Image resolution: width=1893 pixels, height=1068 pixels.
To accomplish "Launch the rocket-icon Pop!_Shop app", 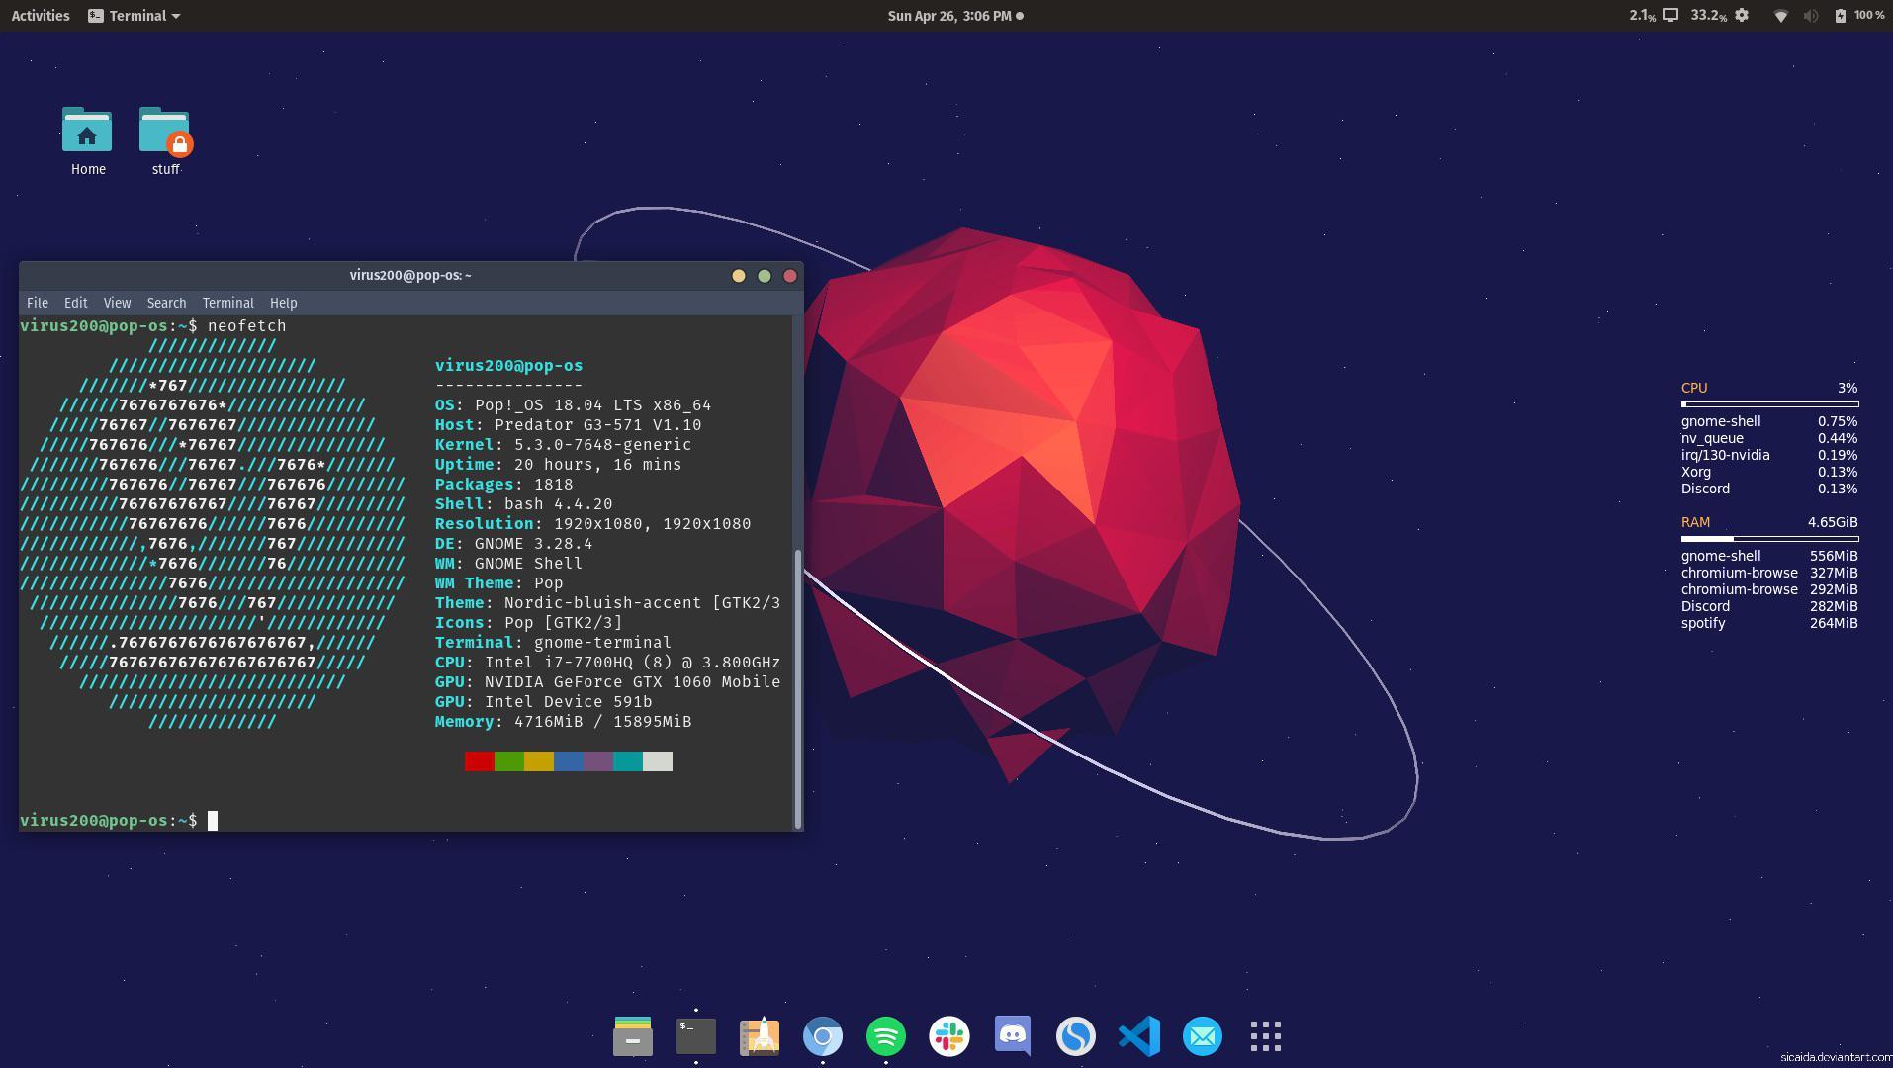I will [x=760, y=1036].
